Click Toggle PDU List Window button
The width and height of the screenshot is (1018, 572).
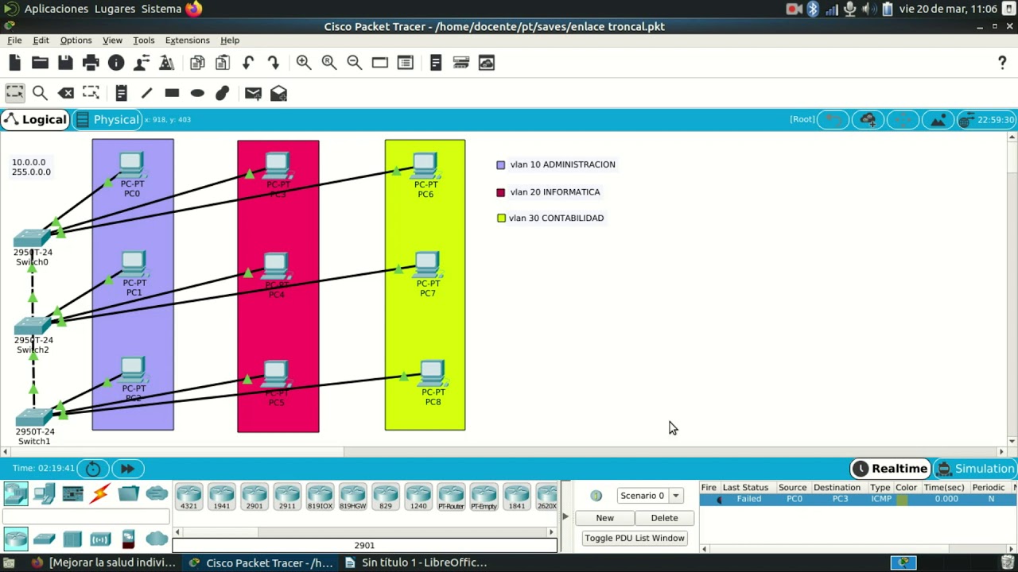(635, 538)
